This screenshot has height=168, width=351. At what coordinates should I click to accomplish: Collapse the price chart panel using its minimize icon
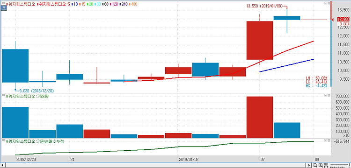pos(326,3)
